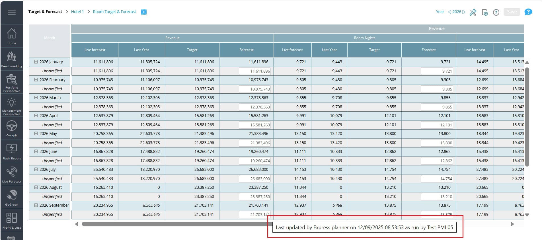Open GoGreen module in sidebar

12,198
